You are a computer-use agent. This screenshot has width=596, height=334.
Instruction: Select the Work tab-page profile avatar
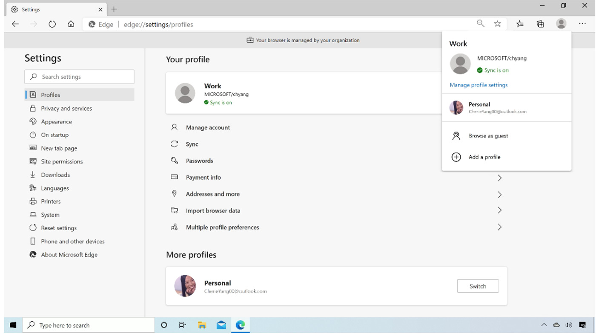185,93
